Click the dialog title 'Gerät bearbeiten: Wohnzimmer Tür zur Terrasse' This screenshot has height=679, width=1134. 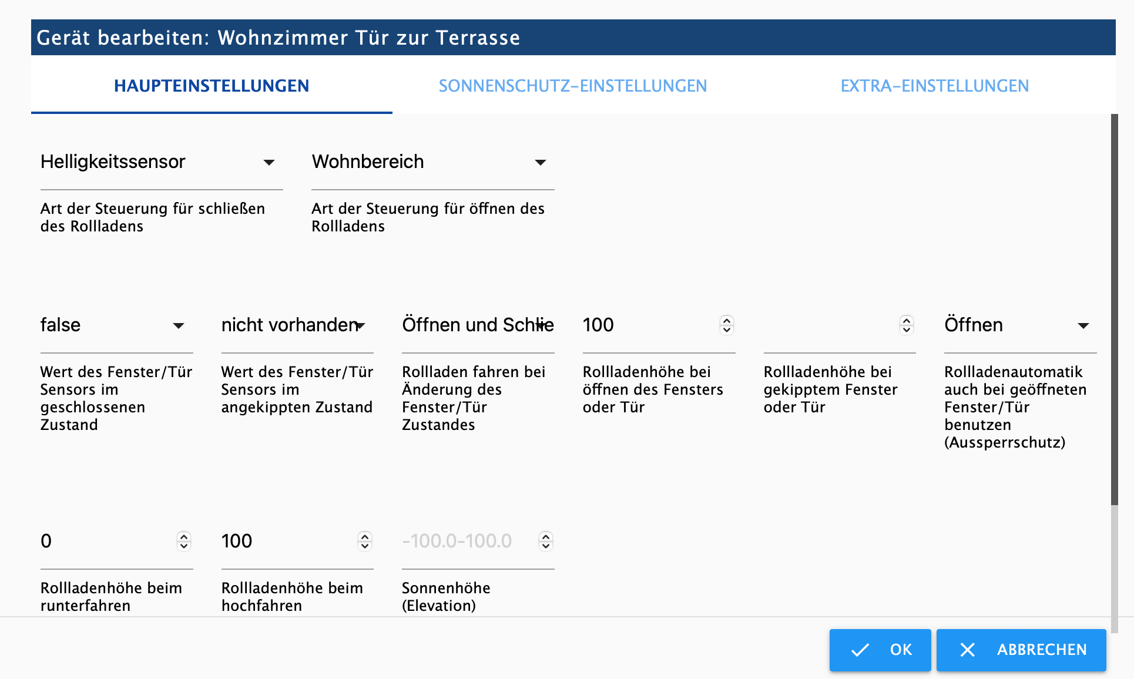[x=279, y=38]
